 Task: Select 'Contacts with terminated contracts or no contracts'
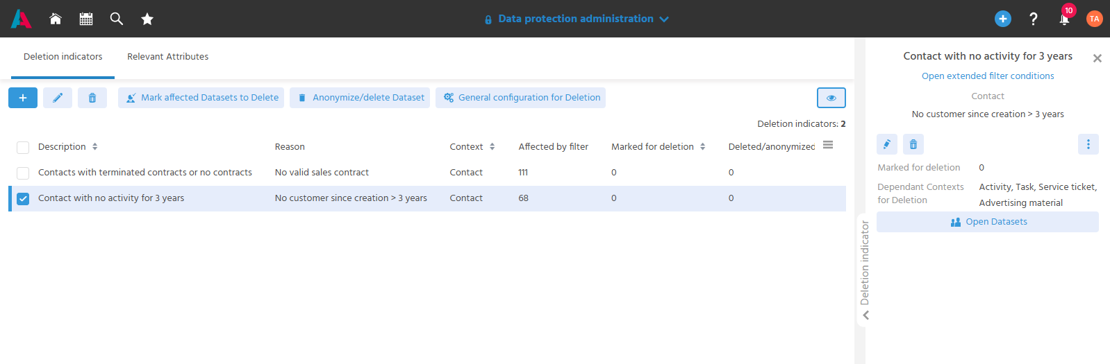(145, 173)
